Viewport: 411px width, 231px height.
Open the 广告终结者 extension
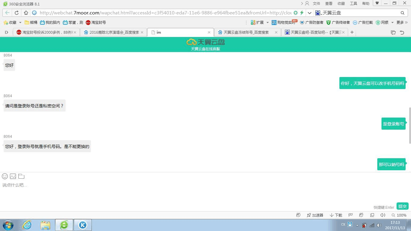(338, 22)
